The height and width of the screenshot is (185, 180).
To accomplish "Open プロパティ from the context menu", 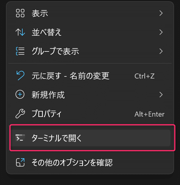I will coord(90,114).
